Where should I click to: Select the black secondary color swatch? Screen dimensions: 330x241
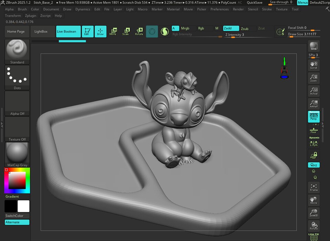coord(11,206)
